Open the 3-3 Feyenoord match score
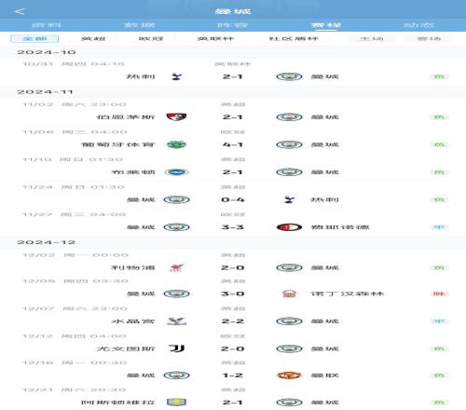This screenshot has height=410, width=466. (x=233, y=227)
